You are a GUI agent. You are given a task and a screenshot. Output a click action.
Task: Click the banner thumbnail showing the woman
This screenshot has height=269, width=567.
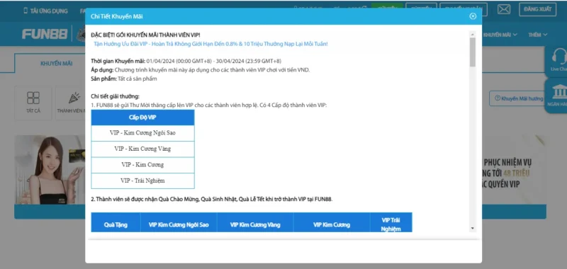pyautogui.click(x=50, y=170)
